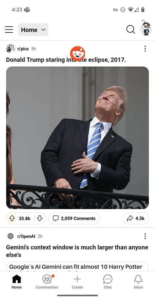Downvote the Donald Trump eclipse post
The image size is (155, 300).
pyautogui.click(x=40, y=218)
